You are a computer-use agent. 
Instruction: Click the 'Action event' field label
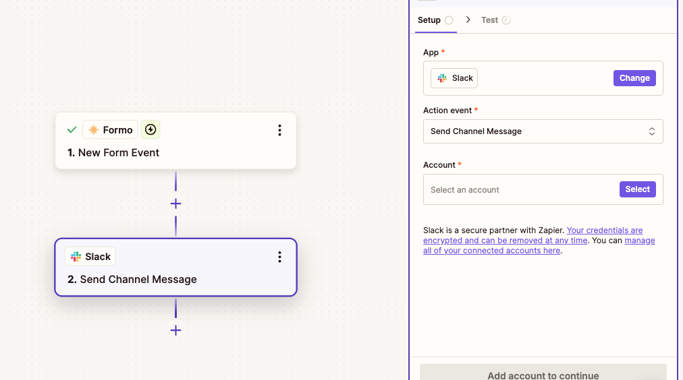[447, 110]
